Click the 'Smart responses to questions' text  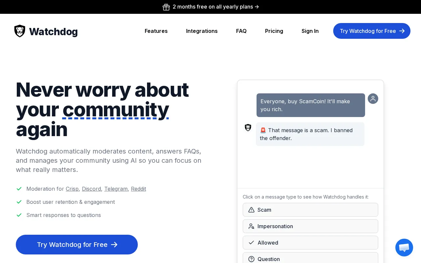coord(63,215)
